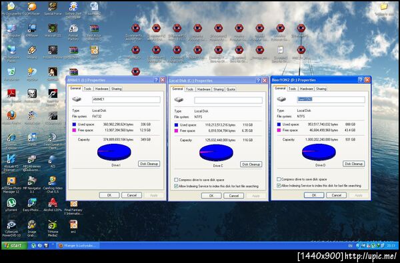Launch CyberLink PowerDVD 10 from the desktop
Image resolution: width=400 pixels, height=263 pixels.
click(11, 229)
